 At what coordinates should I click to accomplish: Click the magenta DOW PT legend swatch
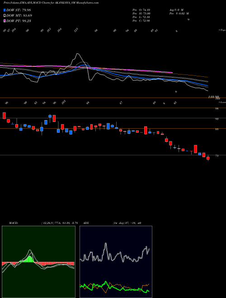click(x=5, y=21)
